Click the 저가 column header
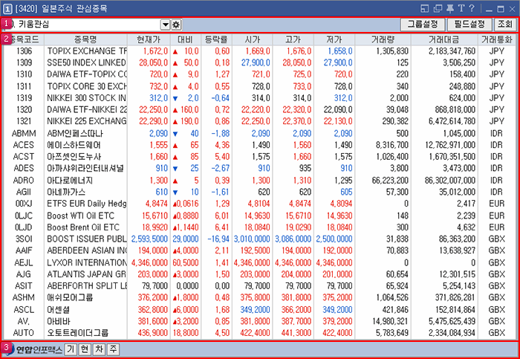 coord(334,39)
